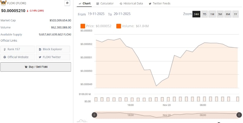Switch to the Calculator tab
Screen dimensions: 243x123
(105, 4)
